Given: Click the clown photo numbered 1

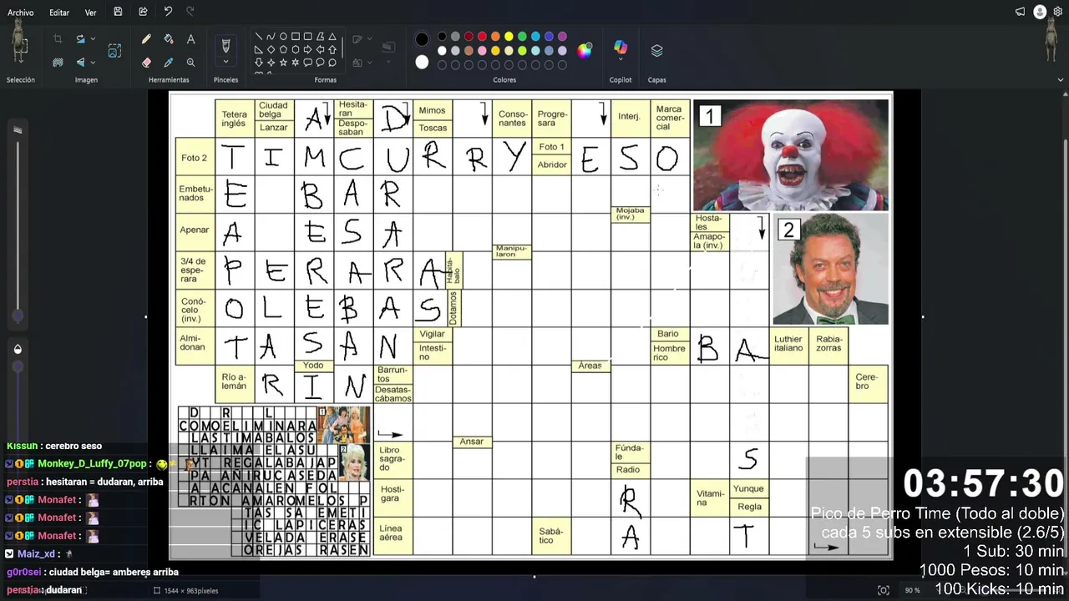Looking at the screenshot, I should (x=790, y=155).
